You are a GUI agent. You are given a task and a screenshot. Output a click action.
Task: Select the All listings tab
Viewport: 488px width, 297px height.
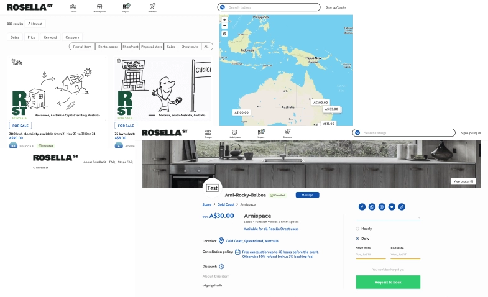206,47
